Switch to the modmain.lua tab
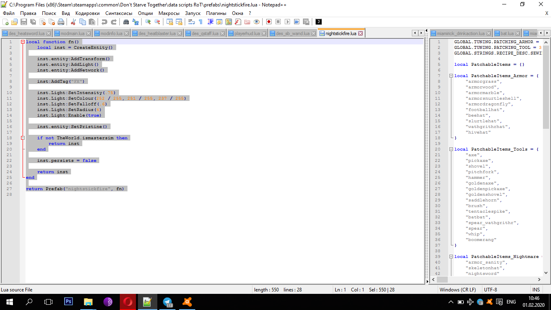551x310 pixels. 73,34
